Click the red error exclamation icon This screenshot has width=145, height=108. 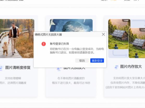click(x=44, y=44)
